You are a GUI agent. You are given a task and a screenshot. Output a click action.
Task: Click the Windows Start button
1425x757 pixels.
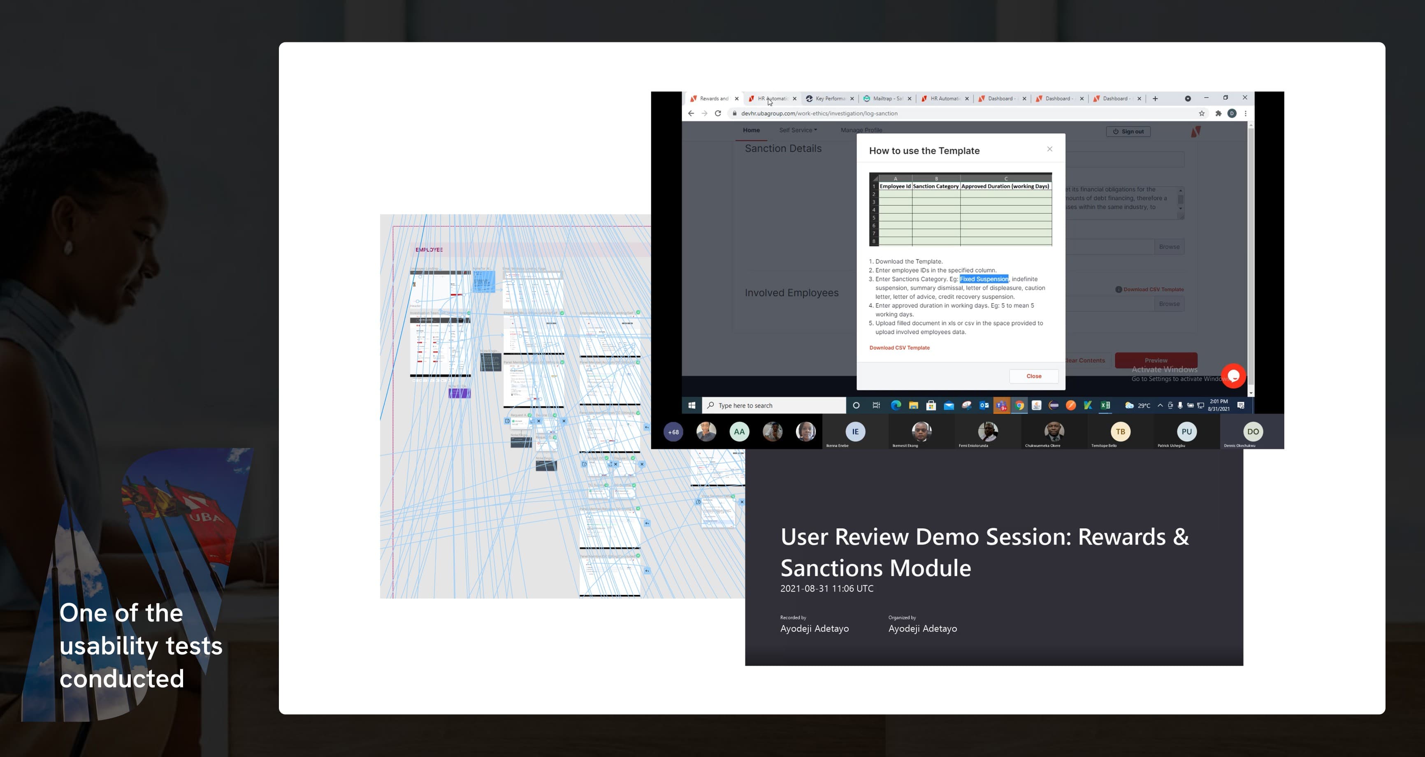pos(692,406)
